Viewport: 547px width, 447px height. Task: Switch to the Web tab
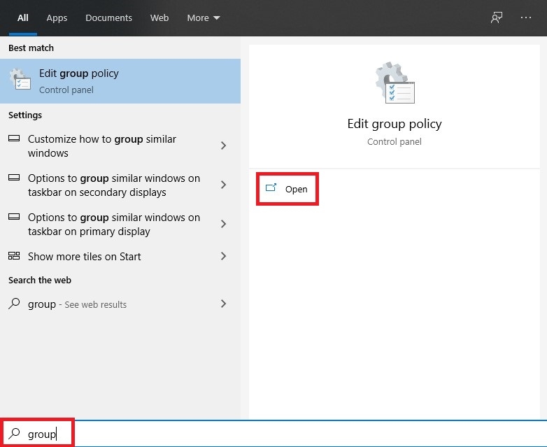(x=159, y=17)
